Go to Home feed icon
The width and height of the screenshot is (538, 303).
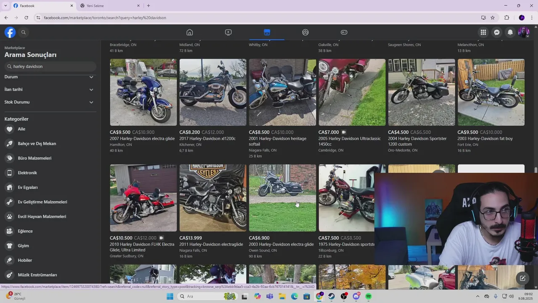pyautogui.click(x=190, y=32)
